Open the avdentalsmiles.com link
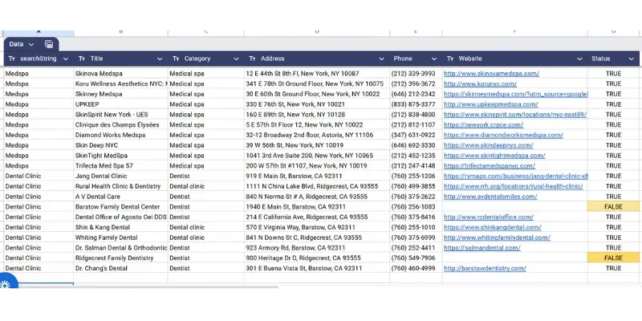Viewport: 642px width, 321px height. 490,197
